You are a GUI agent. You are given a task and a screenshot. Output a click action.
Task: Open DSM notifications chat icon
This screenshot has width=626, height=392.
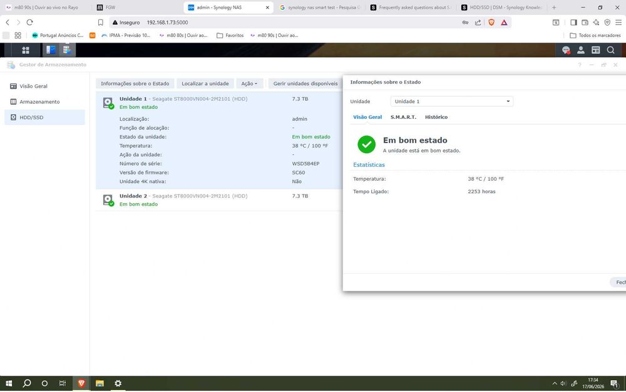[x=566, y=50]
